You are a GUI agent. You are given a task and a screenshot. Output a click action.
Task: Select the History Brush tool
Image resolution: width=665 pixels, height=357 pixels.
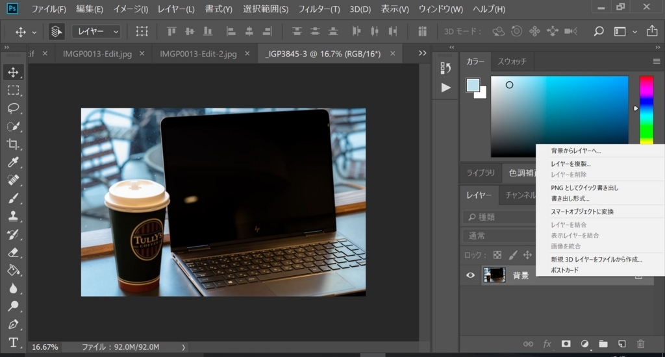pyautogui.click(x=13, y=234)
